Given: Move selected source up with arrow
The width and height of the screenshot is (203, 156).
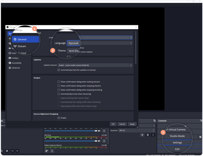Looking at the screenshot, I should pos(12,151).
